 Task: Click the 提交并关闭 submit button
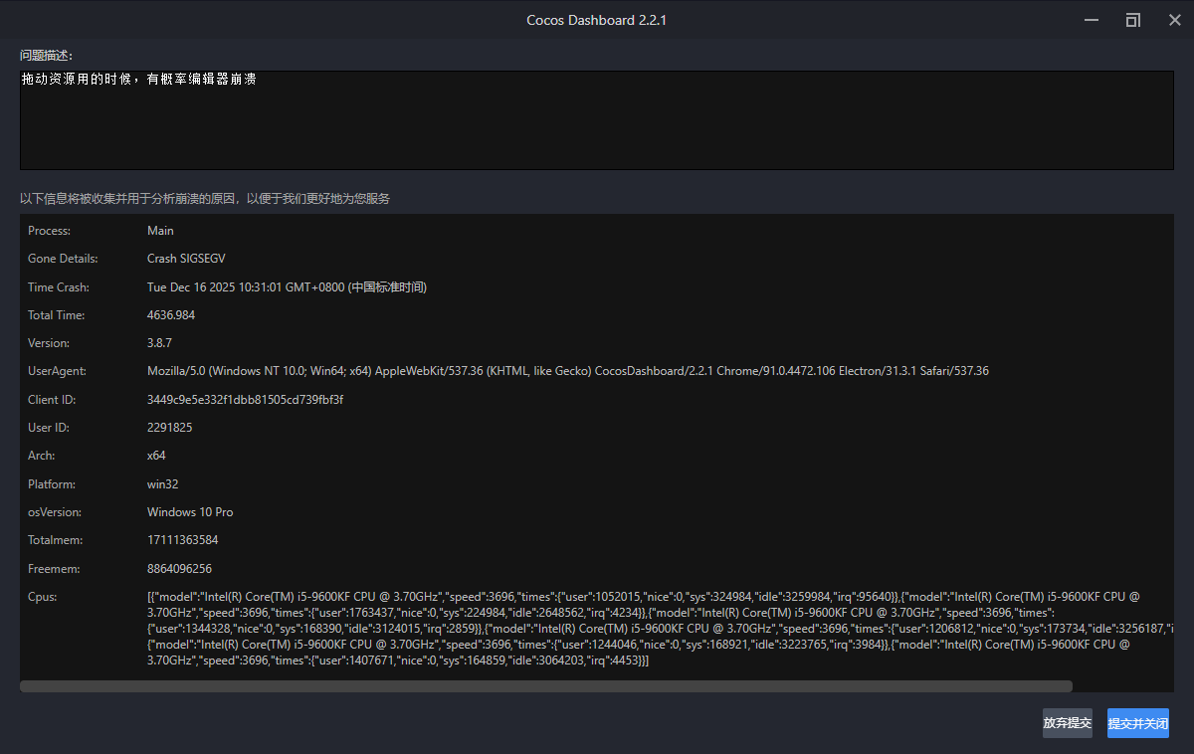(x=1137, y=723)
